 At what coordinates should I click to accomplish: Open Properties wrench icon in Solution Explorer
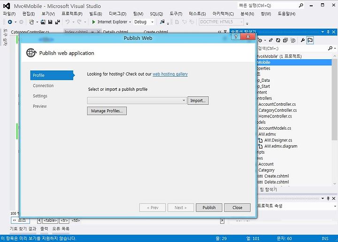(x=303, y=40)
